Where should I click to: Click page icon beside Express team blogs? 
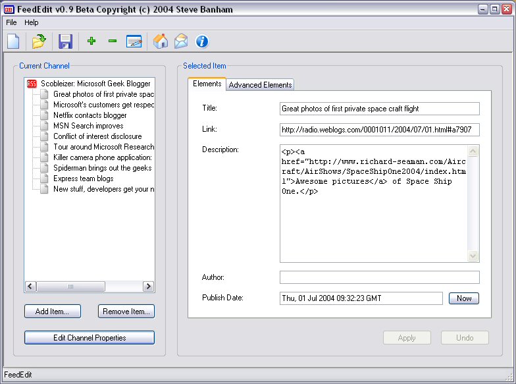pyautogui.click(x=44, y=178)
